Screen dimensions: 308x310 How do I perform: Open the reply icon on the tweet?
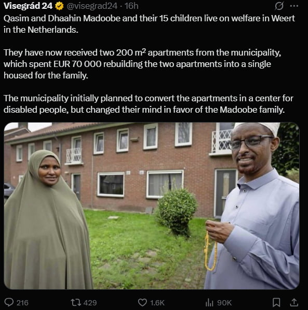[9, 302]
